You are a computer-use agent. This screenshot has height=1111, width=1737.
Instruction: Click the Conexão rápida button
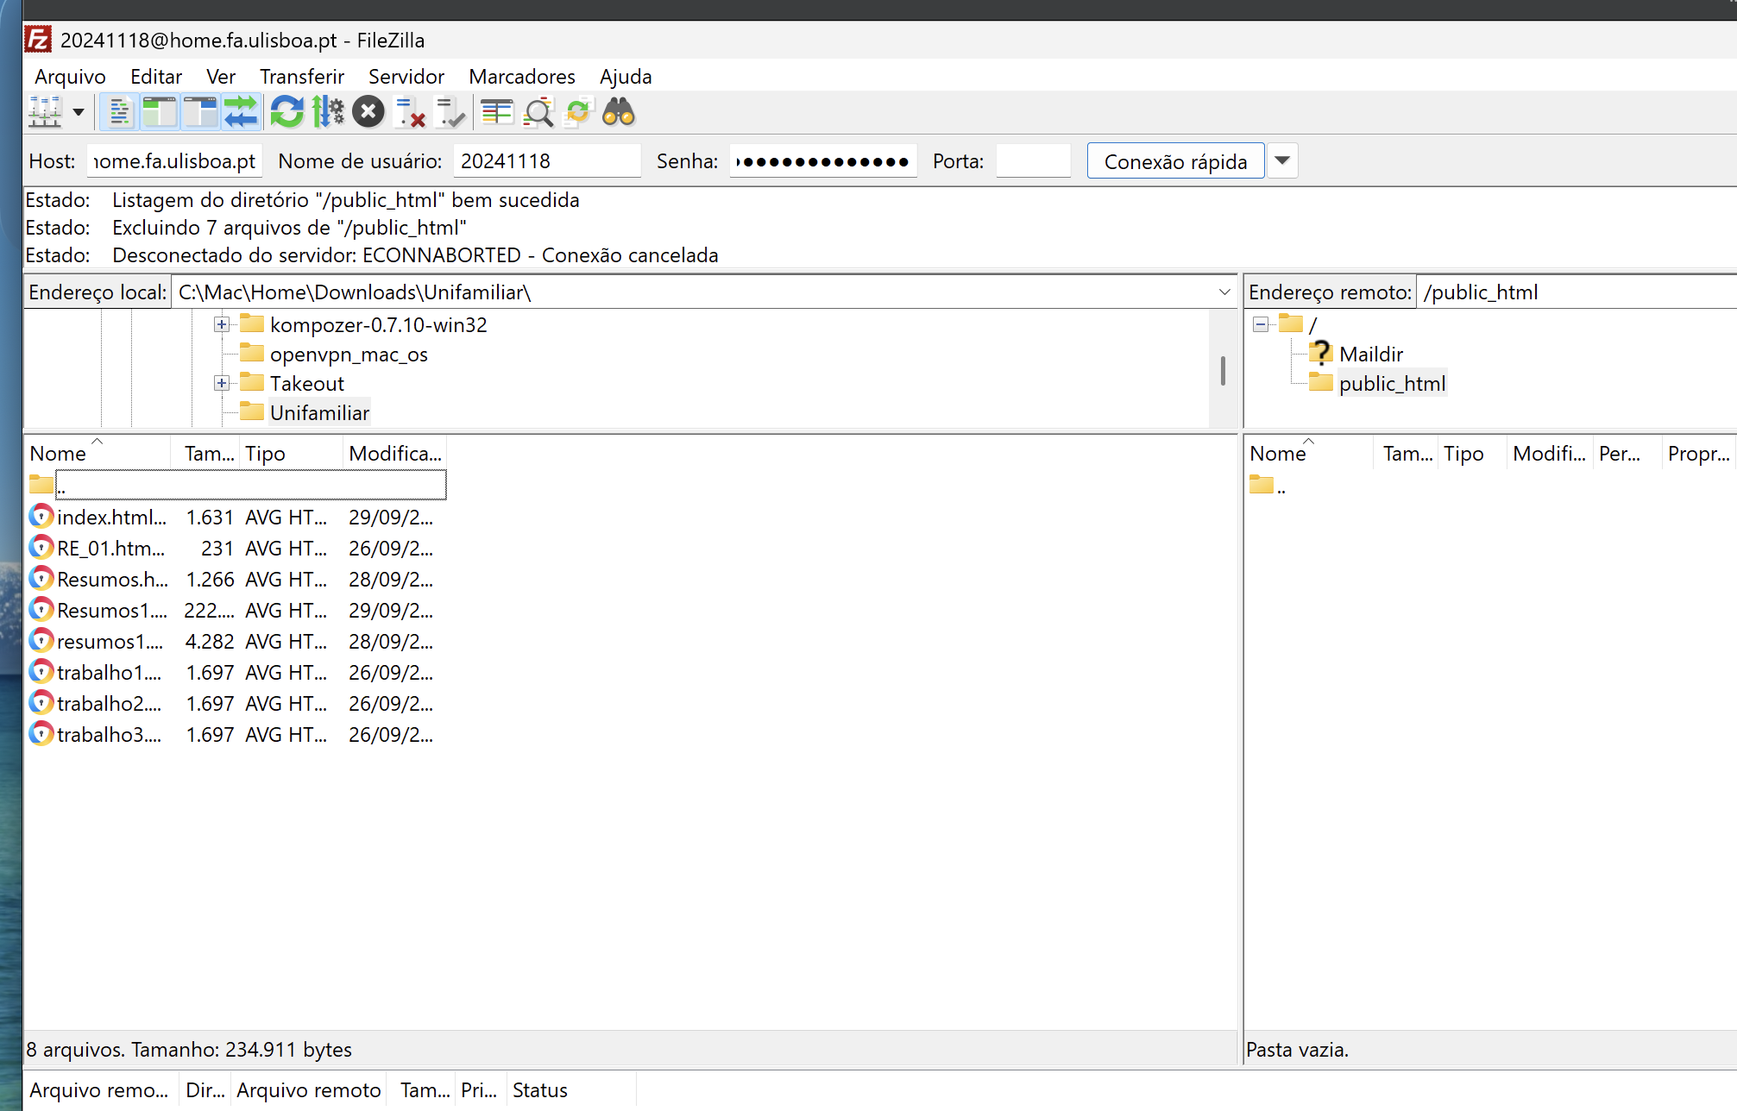coord(1175,161)
